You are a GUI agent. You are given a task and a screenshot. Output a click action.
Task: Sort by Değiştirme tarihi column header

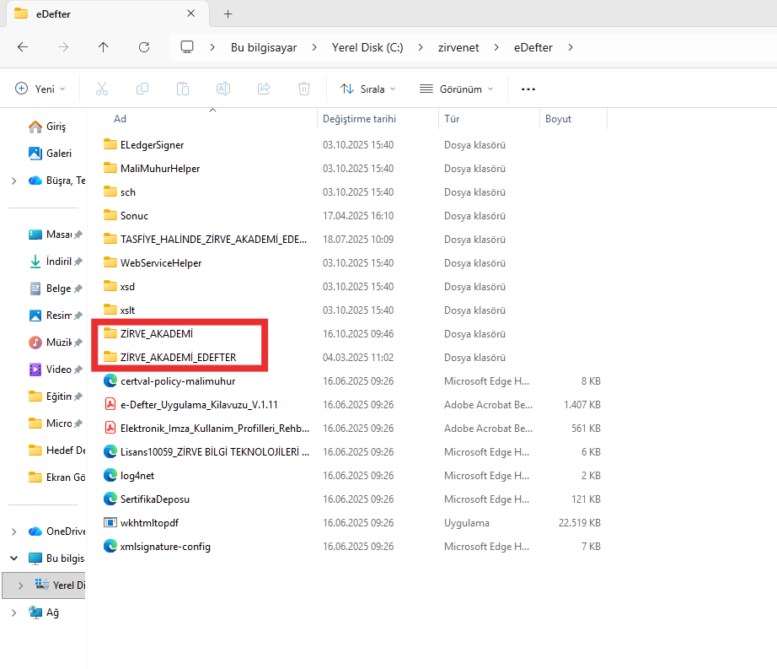click(359, 119)
